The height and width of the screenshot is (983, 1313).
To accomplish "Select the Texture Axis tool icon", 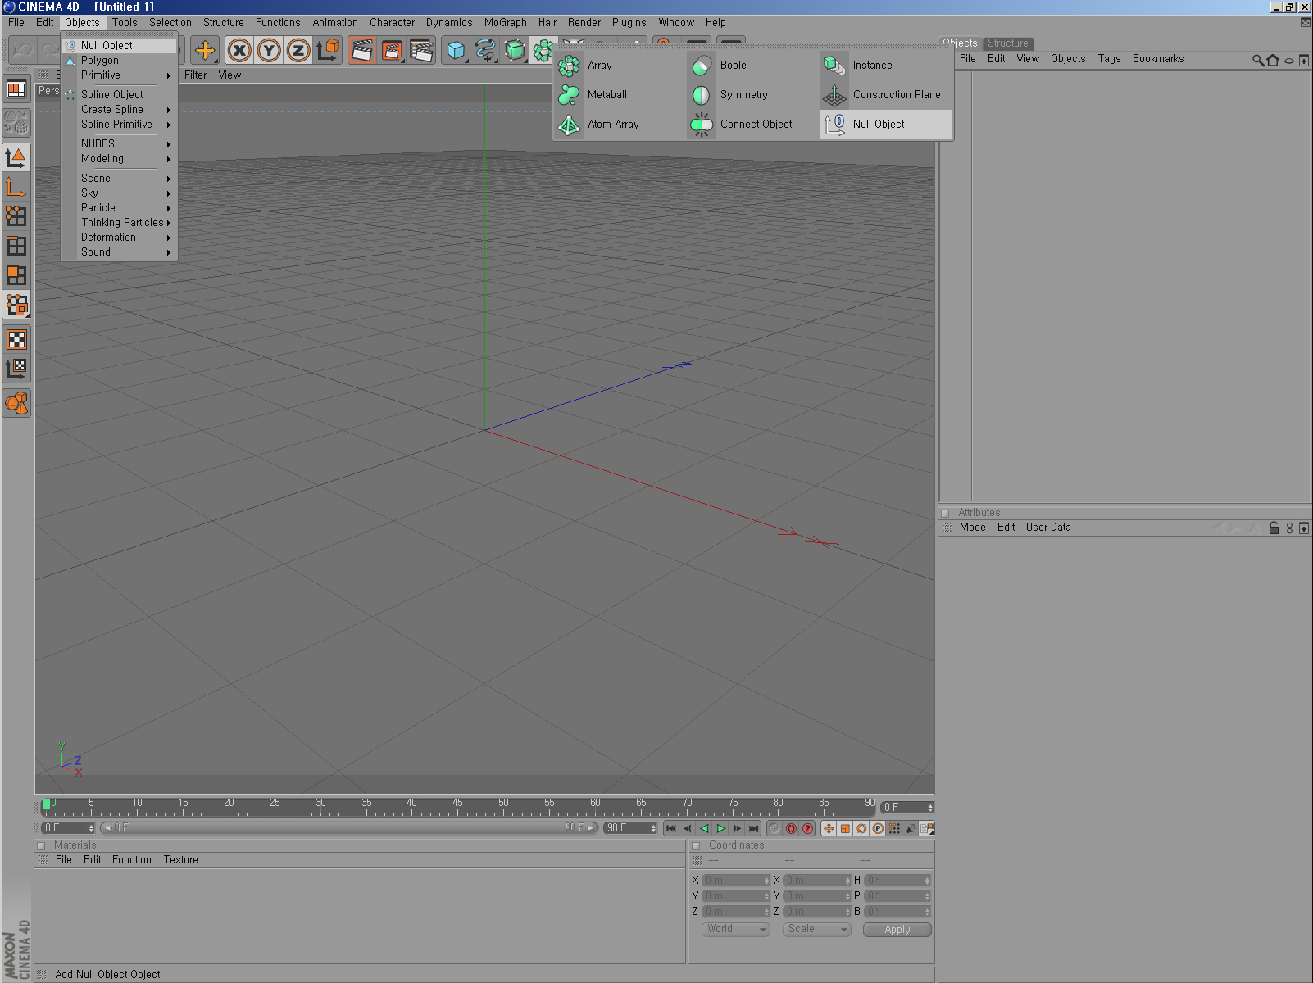I will pyautogui.click(x=16, y=369).
